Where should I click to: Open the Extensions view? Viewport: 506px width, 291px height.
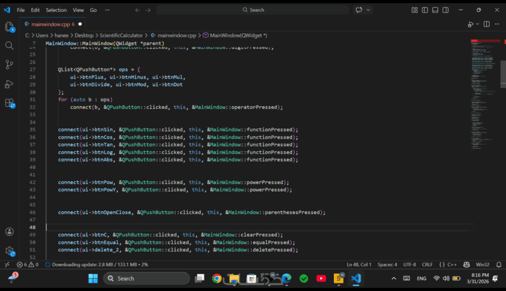pos(9,102)
